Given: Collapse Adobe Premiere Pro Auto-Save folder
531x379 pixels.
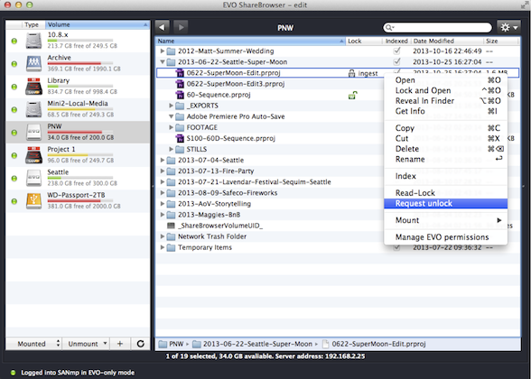Looking at the screenshot, I should (171, 116).
